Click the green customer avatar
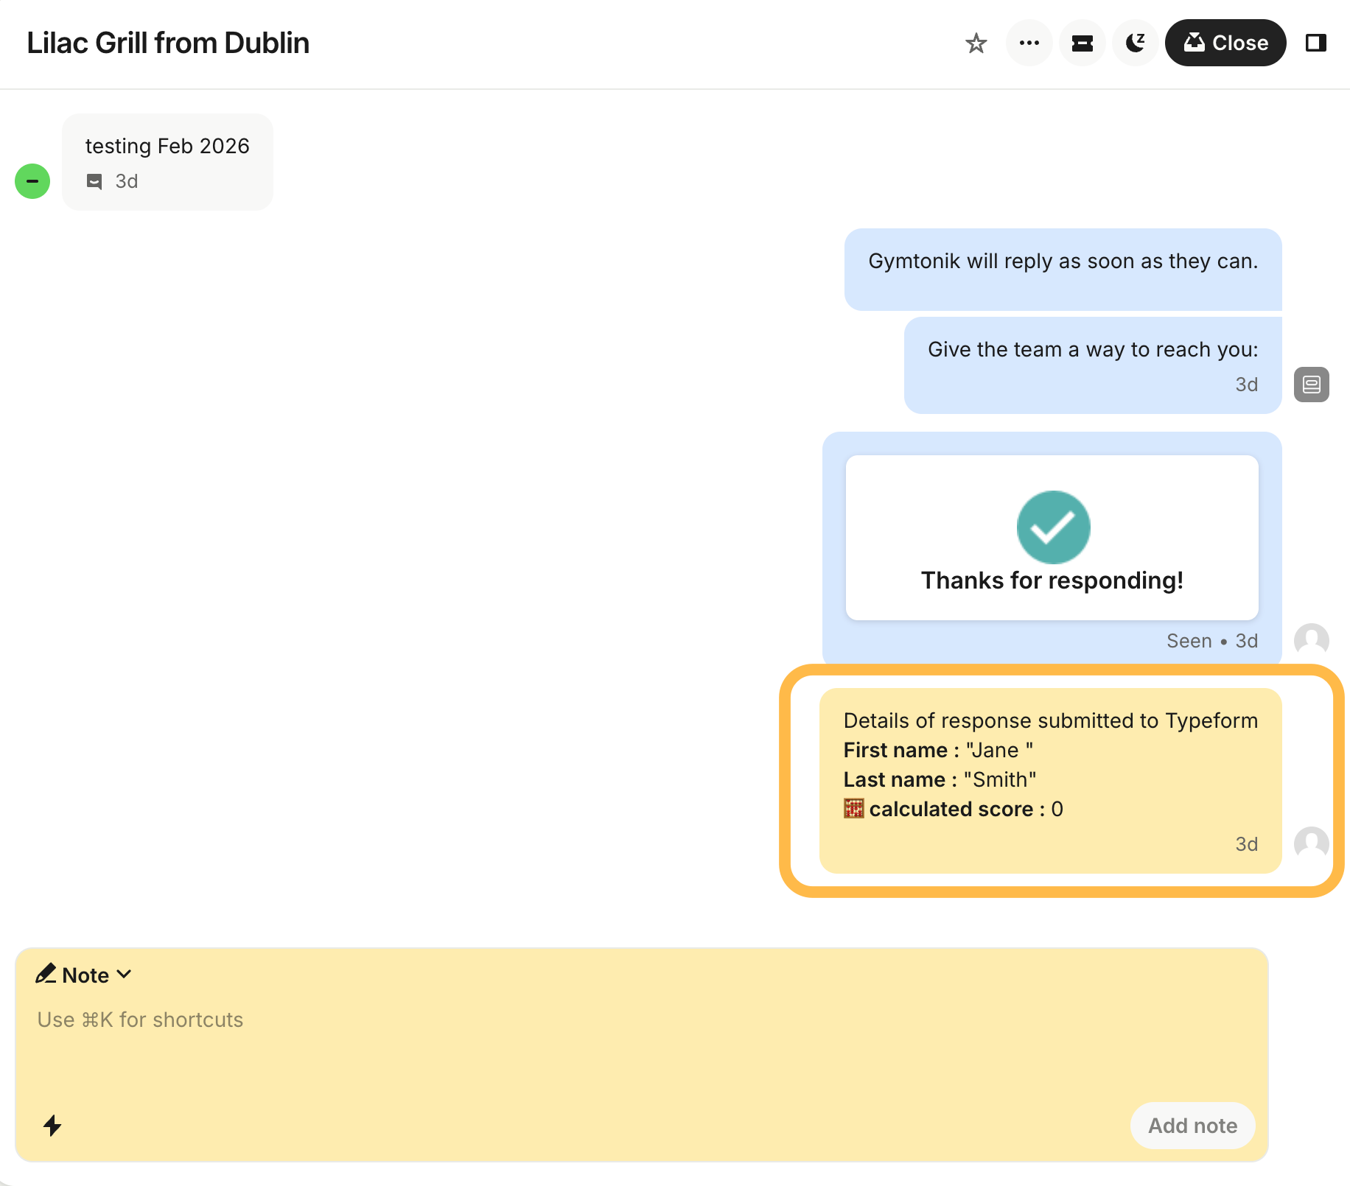This screenshot has height=1186, width=1350. pos(32,181)
